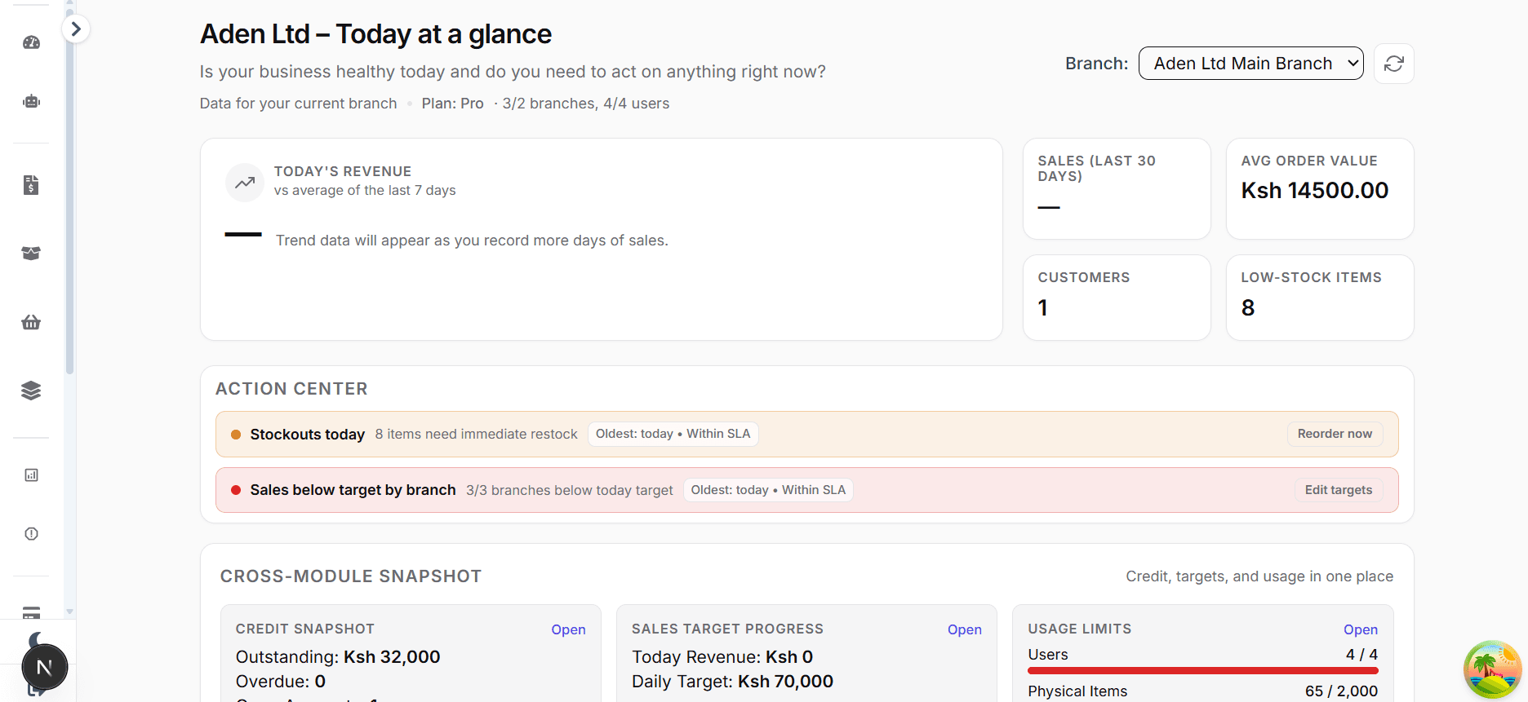This screenshot has width=1528, height=702.
Task: Open the shopping basket sidebar icon
Action: (x=31, y=322)
